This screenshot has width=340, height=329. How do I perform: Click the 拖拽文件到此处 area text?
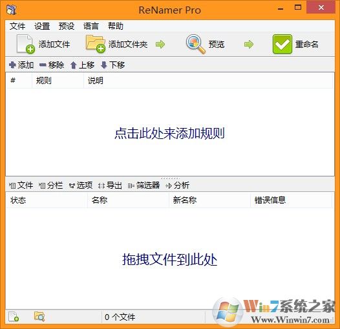170,259
